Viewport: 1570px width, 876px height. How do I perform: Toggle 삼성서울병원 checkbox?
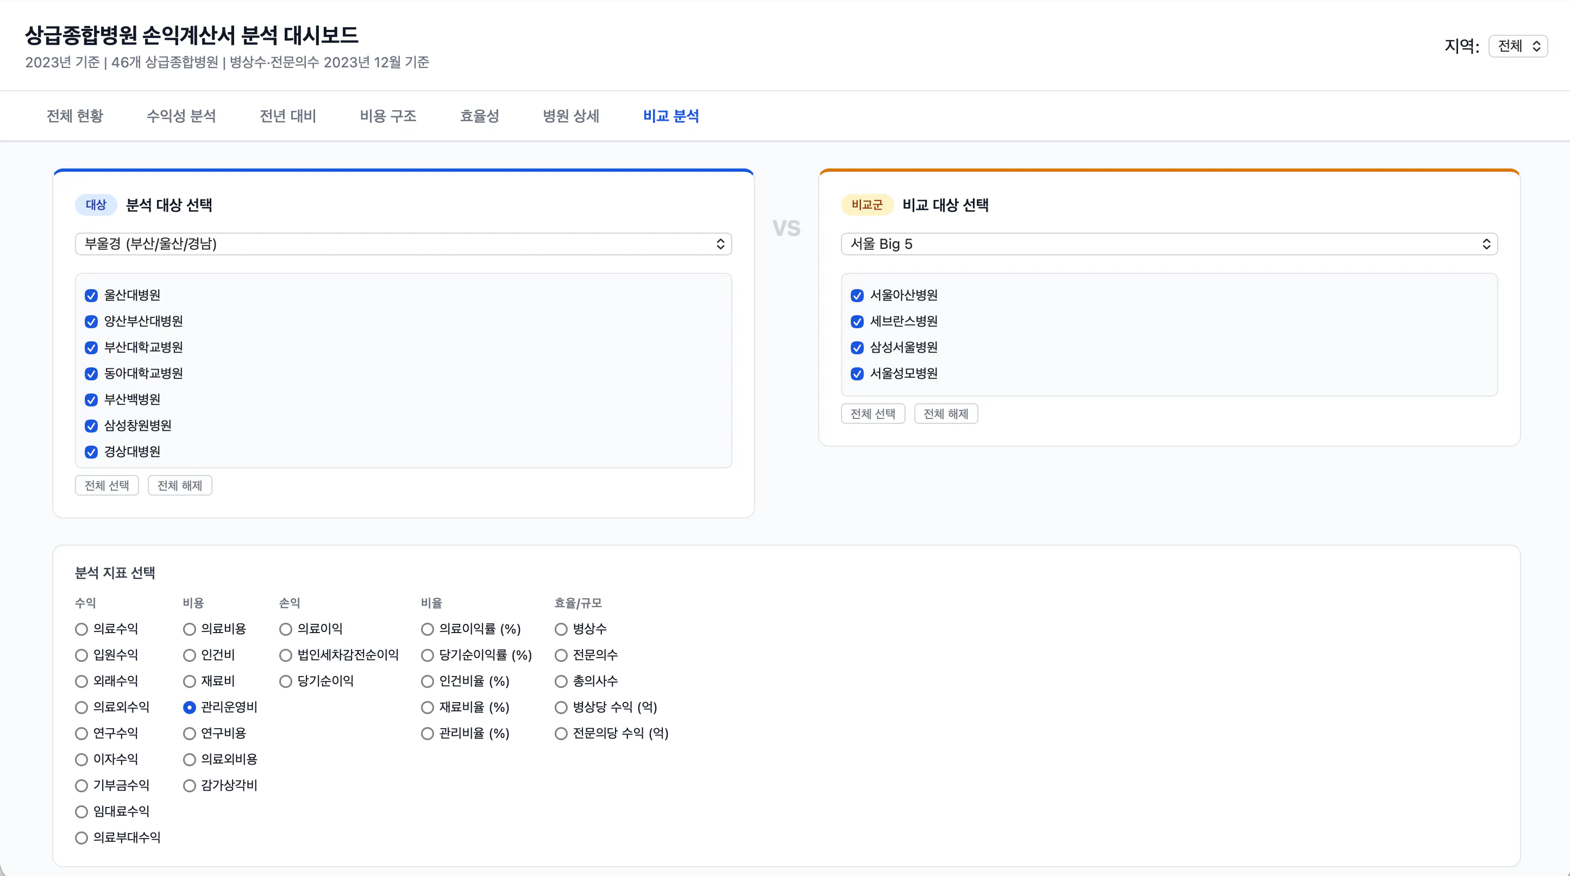click(858, 348)
